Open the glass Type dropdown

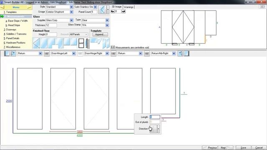coord(107,20)
